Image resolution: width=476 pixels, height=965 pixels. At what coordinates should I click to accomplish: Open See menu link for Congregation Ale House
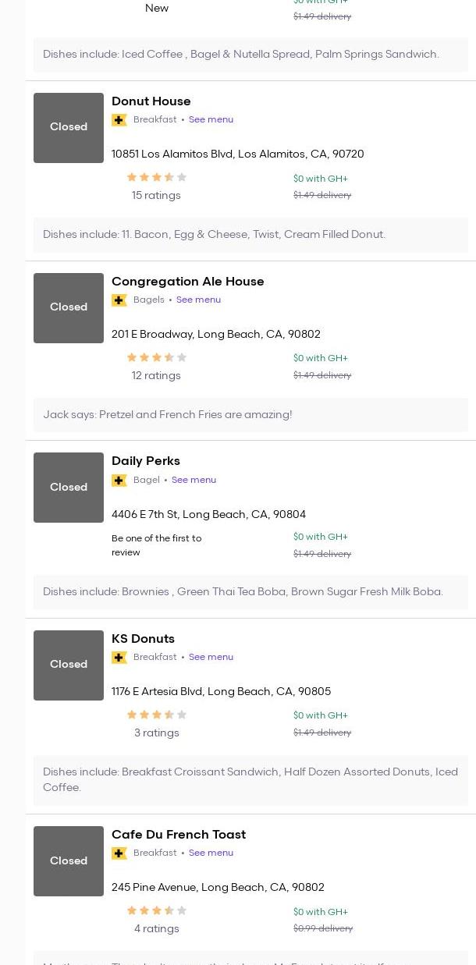click(198, 300)
